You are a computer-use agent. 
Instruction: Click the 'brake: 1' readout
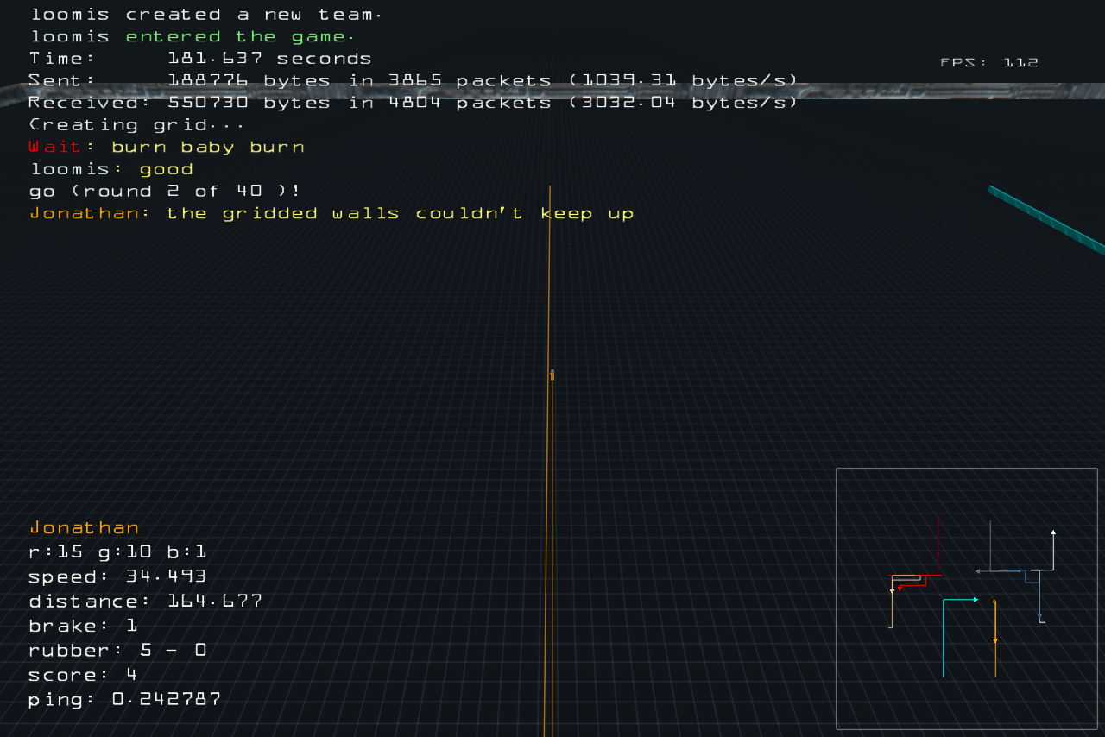pyautogui.click(x=84, y=626)
